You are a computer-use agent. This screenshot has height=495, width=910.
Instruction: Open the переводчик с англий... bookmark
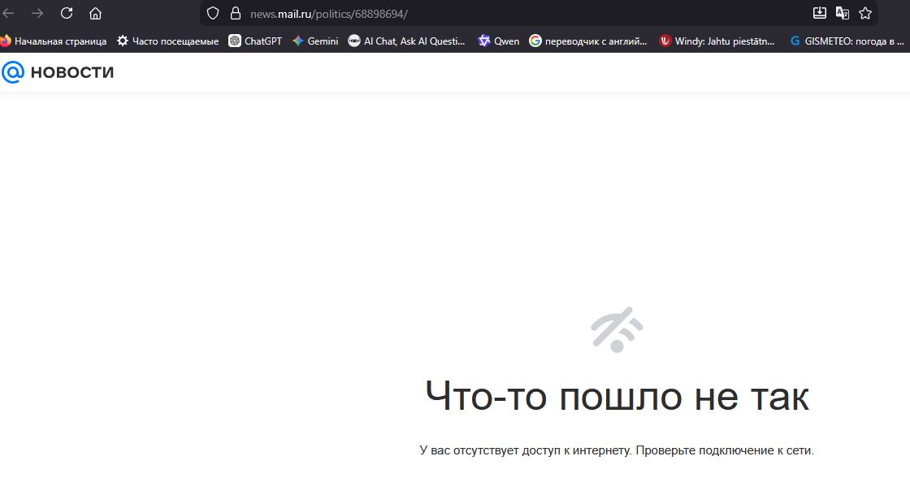(588, 41)
